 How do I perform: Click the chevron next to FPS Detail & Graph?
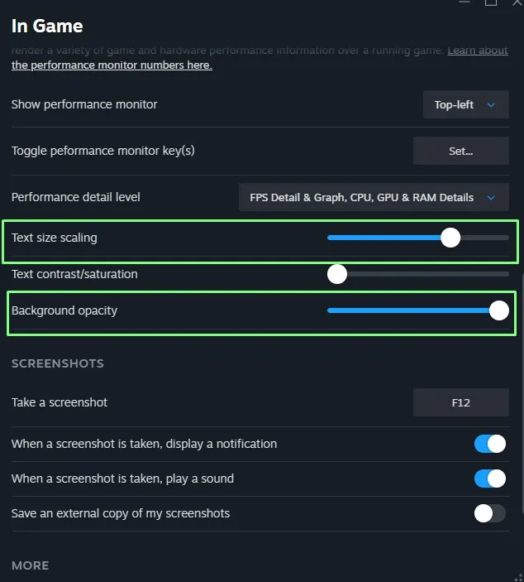tap(491, 198)
